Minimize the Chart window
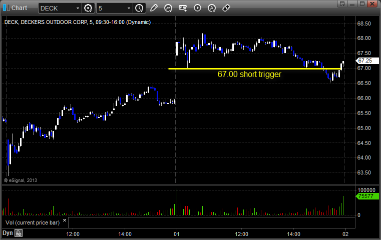Screen dimensions: 381x240 tap(352, 3)
